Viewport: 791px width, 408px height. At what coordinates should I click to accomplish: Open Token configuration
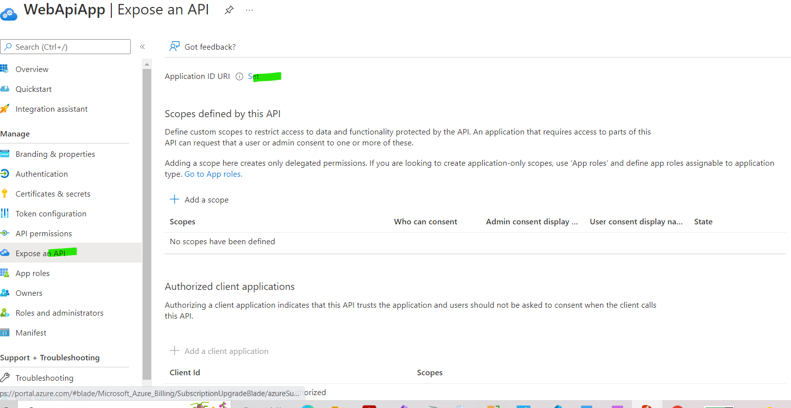pos(51,214)
